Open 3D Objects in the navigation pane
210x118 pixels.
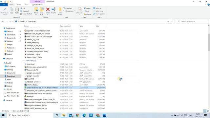click(x=11, y=66)
